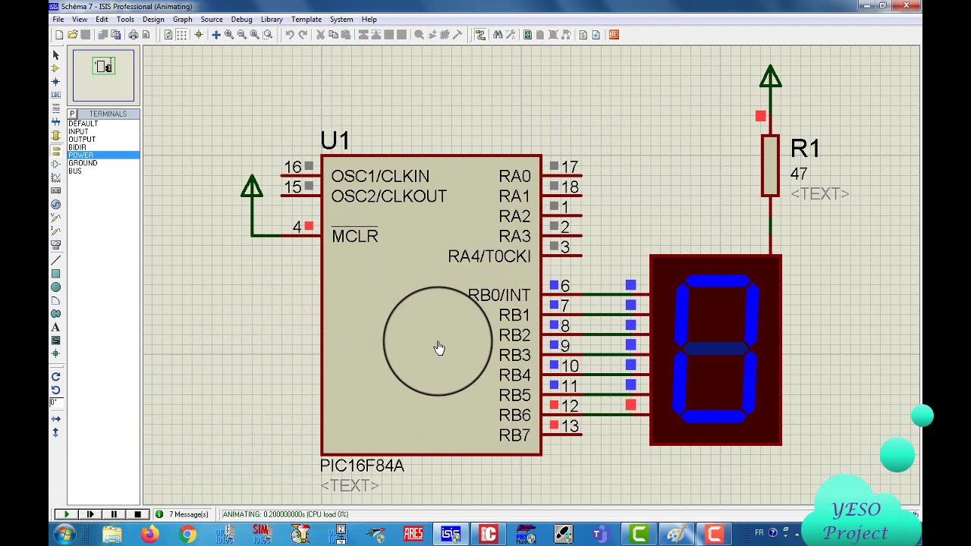Open the Graph mode tool

(55, 177)
